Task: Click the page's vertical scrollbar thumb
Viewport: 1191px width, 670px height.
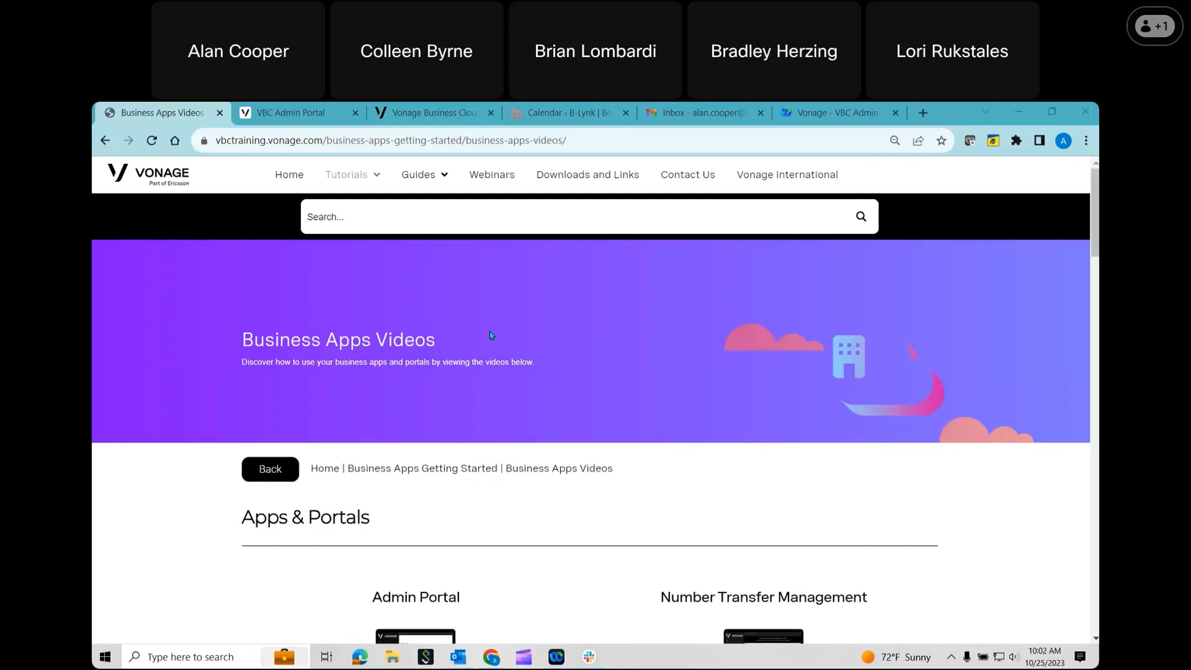Action: tap(1094, 213)
